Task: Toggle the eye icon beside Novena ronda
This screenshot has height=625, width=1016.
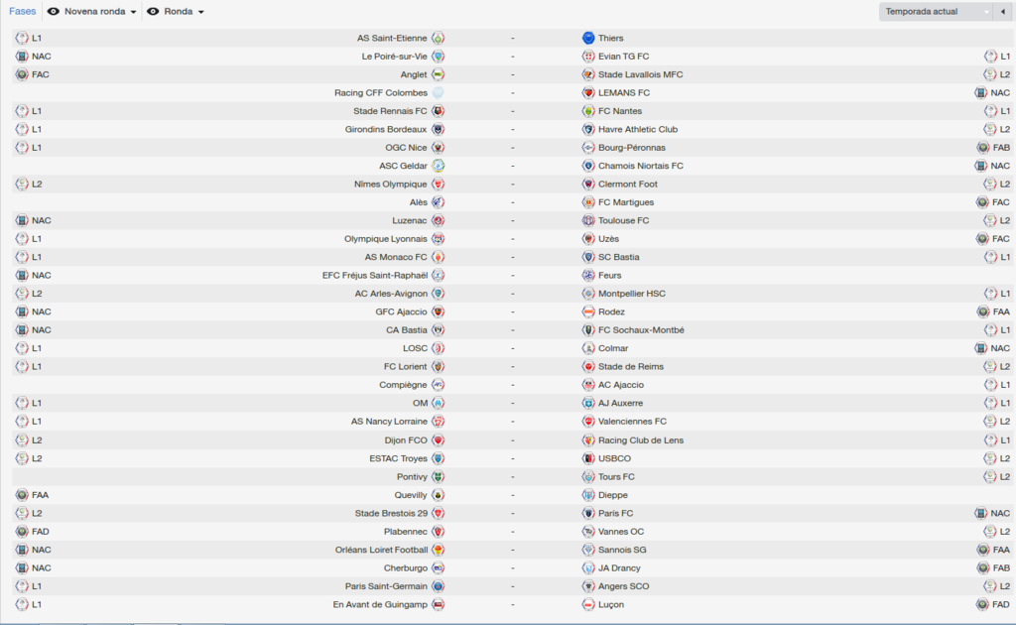Action: point(54,12)
